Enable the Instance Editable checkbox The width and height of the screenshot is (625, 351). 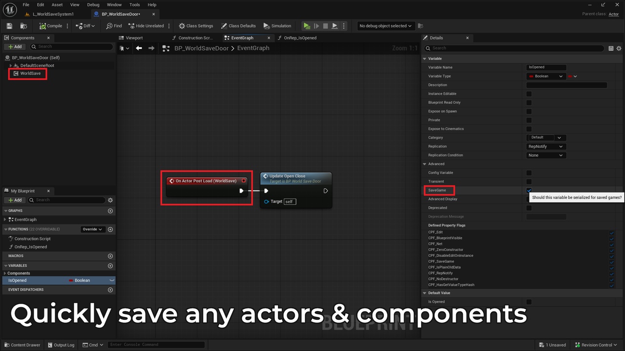[x=529, y=94]
